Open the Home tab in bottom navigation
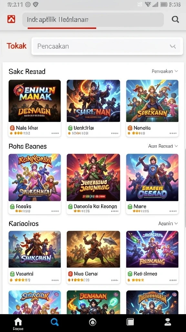 pos(18,324)
